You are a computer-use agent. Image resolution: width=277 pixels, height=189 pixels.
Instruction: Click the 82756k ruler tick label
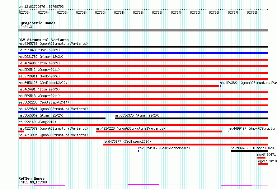[x=25, y=12]
